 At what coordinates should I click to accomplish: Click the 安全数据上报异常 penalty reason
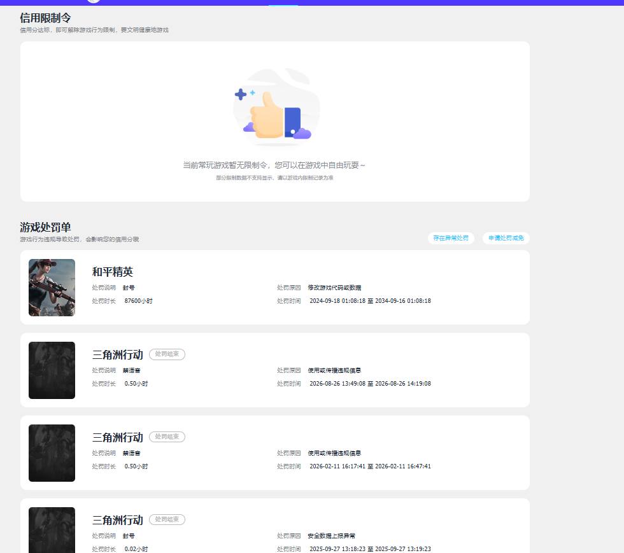click(x=332, y=536)
